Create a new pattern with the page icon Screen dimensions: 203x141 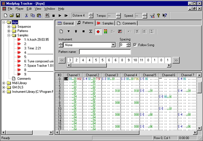(61, 31)
